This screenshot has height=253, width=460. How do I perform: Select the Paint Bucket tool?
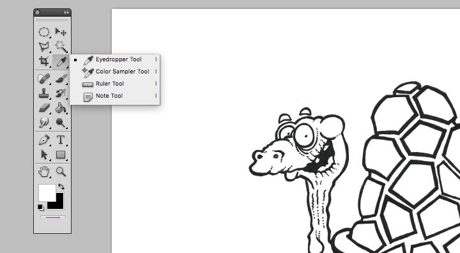click(x=61, y=108)
